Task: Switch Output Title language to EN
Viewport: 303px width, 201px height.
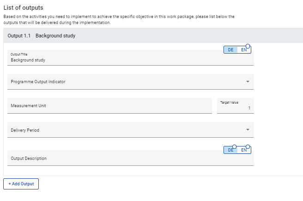Action: [x=244, y=50]
